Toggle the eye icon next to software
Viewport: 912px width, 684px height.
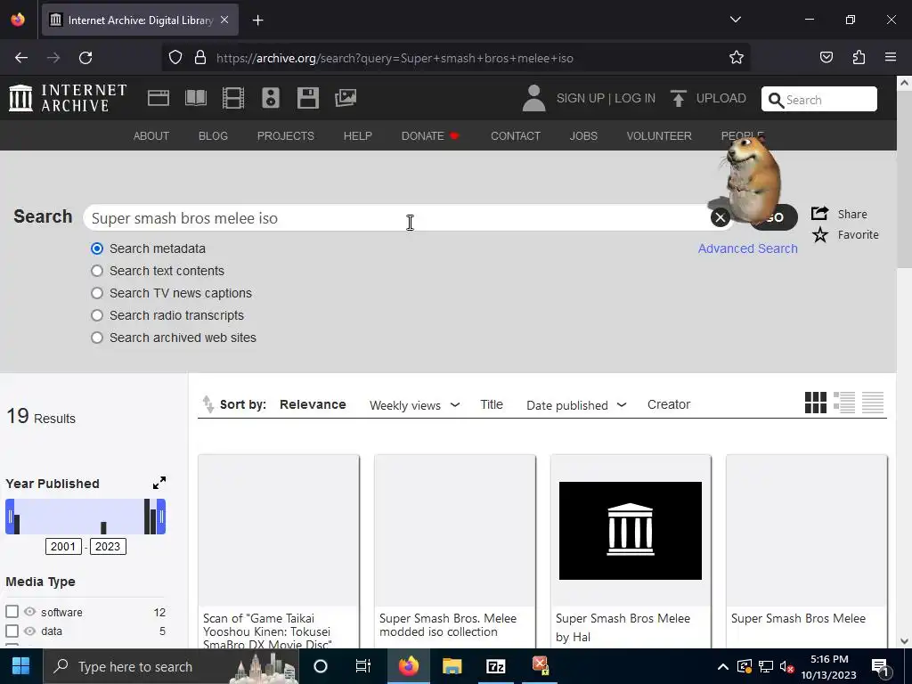(x=29, y=611)
